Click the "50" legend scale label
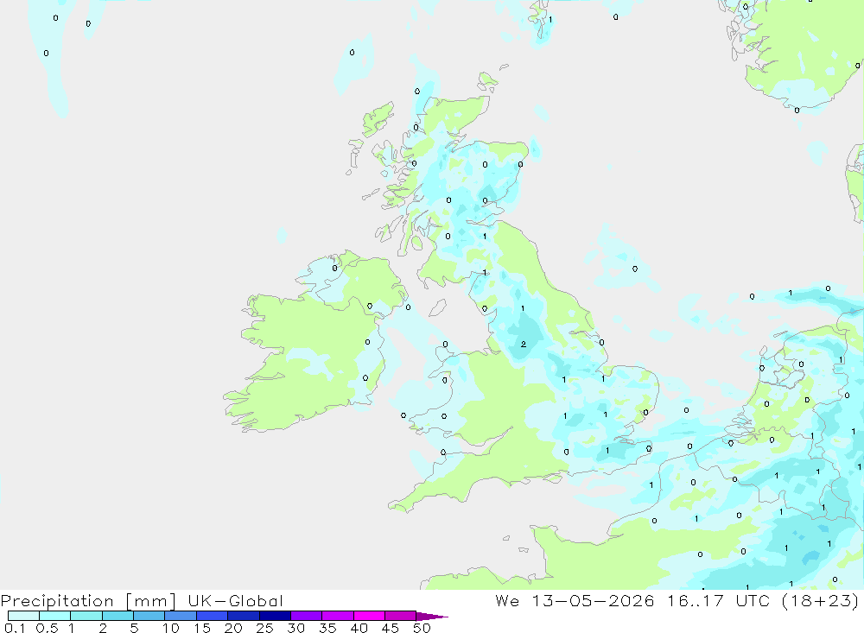Viewport: 864px width, 633px height. [x=422, y=628]
